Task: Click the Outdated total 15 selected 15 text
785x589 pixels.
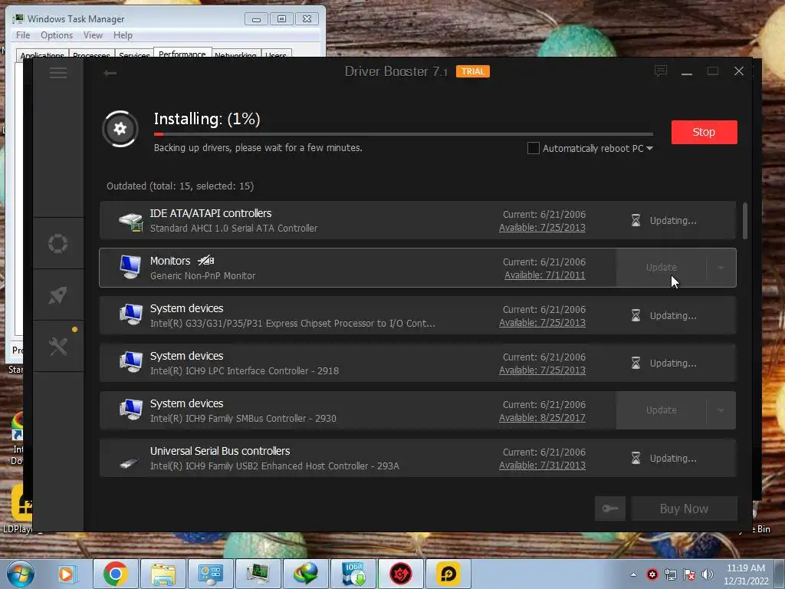Action: click(x=180, y=186)
